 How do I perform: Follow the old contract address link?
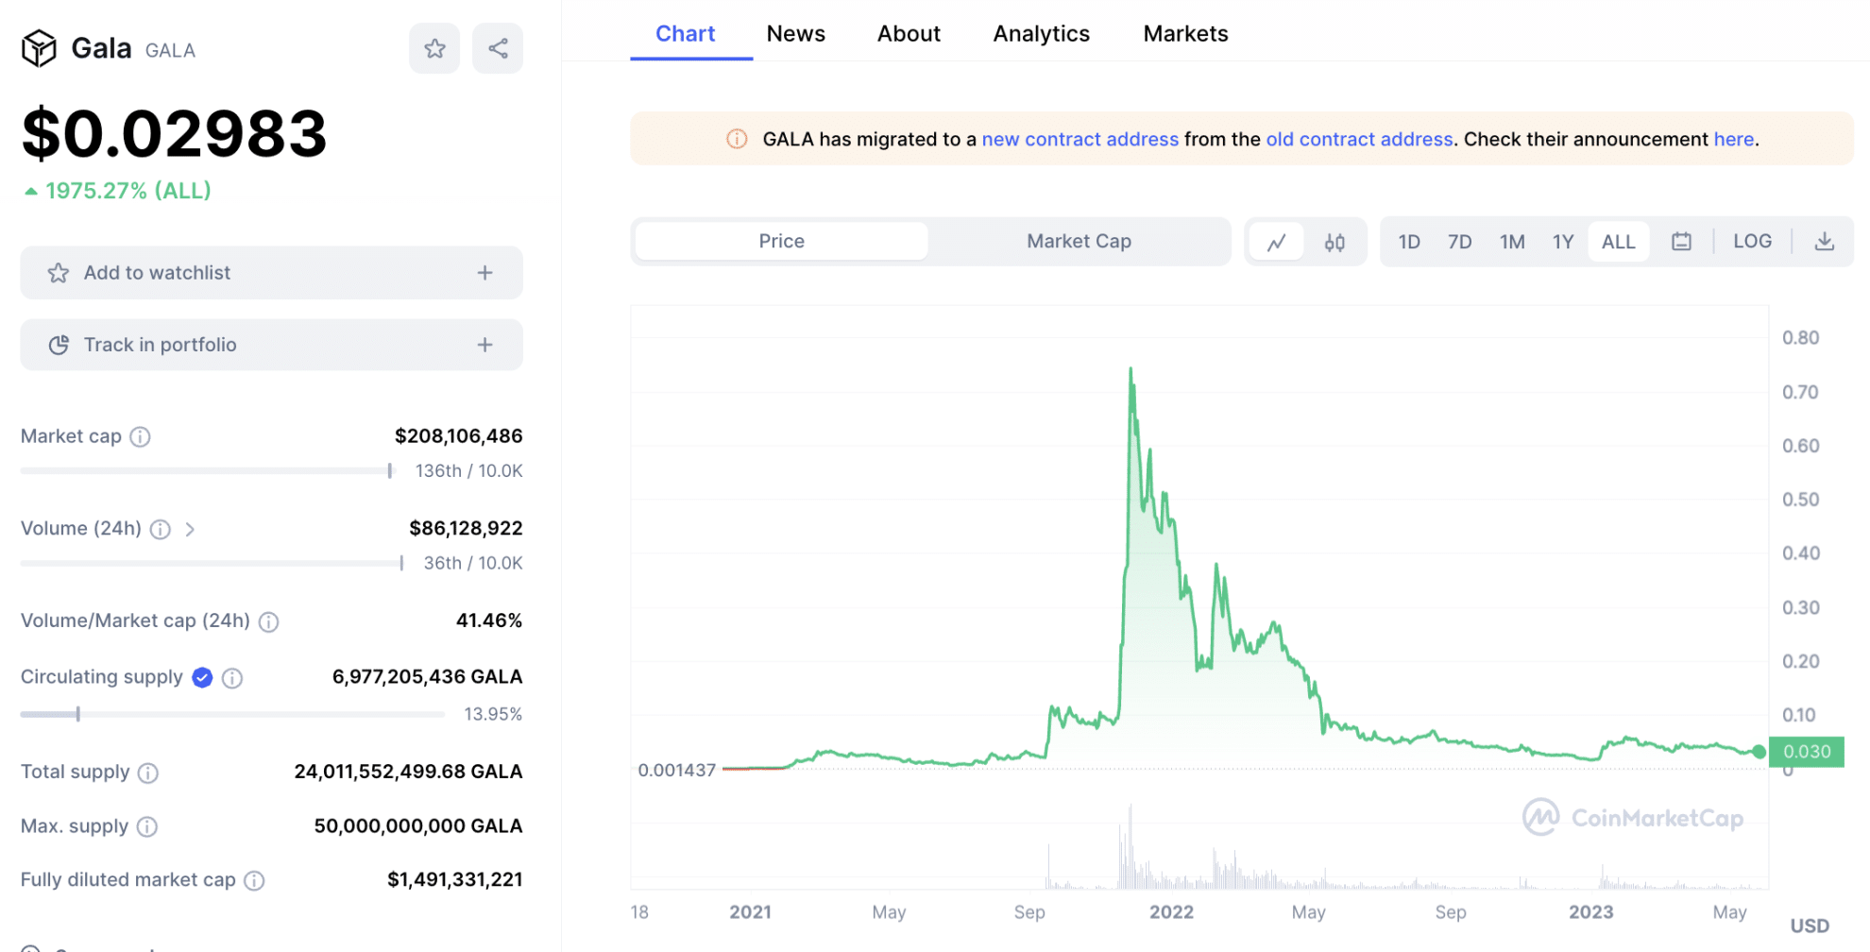point(1358,139)
